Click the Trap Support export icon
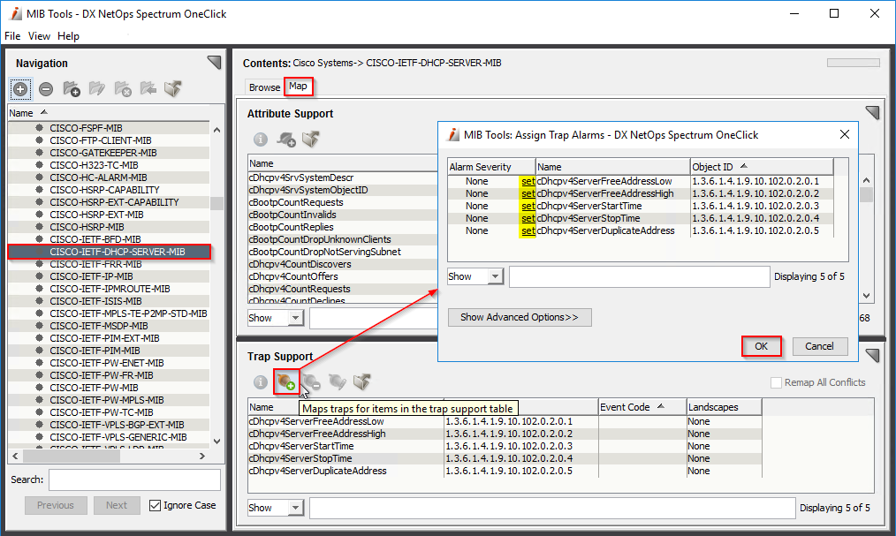The height and width of the screenshot is (536, 896). [361, 382]
